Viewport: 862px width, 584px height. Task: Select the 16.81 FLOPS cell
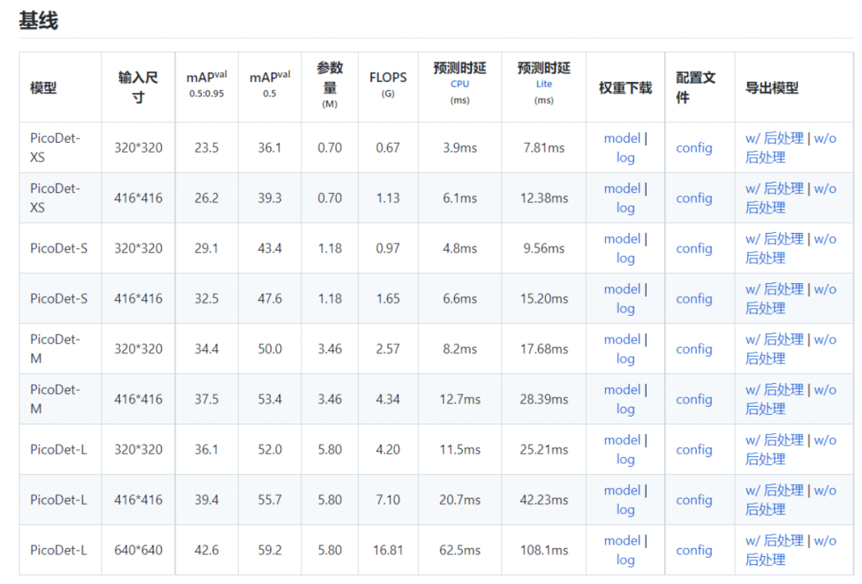[x=388, y=550]
